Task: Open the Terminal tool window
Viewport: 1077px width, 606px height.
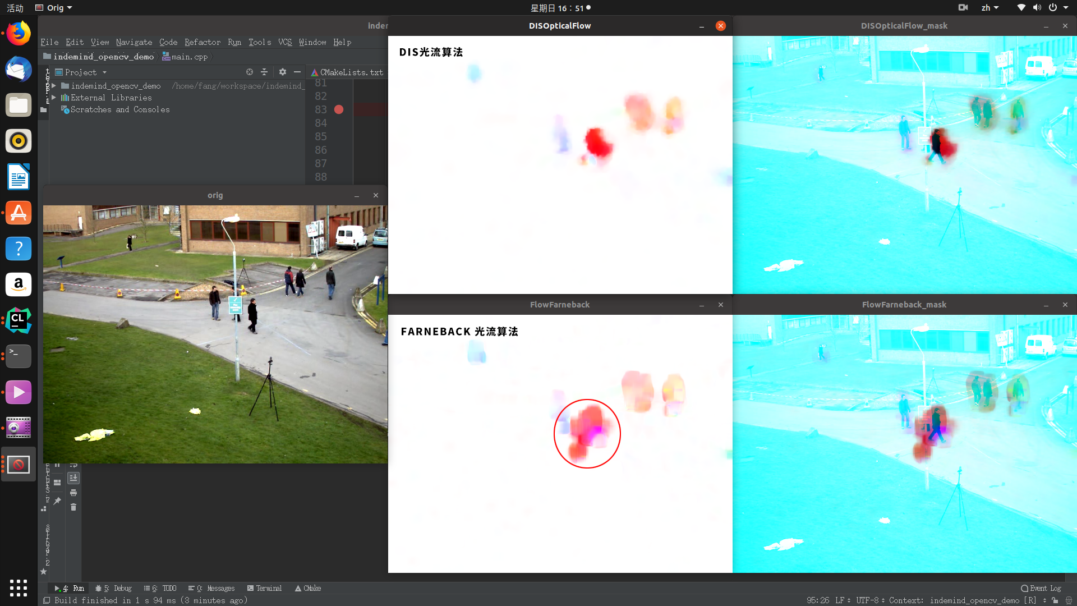Action: [268, 588]
